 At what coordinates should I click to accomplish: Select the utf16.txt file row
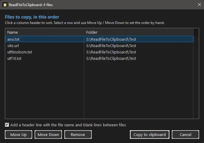coord(100,58)
